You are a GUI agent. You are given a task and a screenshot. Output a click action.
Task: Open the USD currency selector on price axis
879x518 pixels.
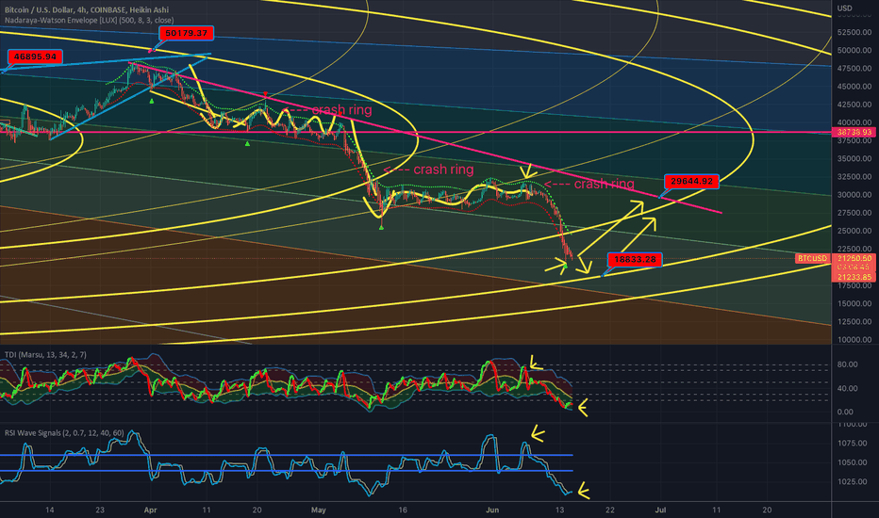844,8
